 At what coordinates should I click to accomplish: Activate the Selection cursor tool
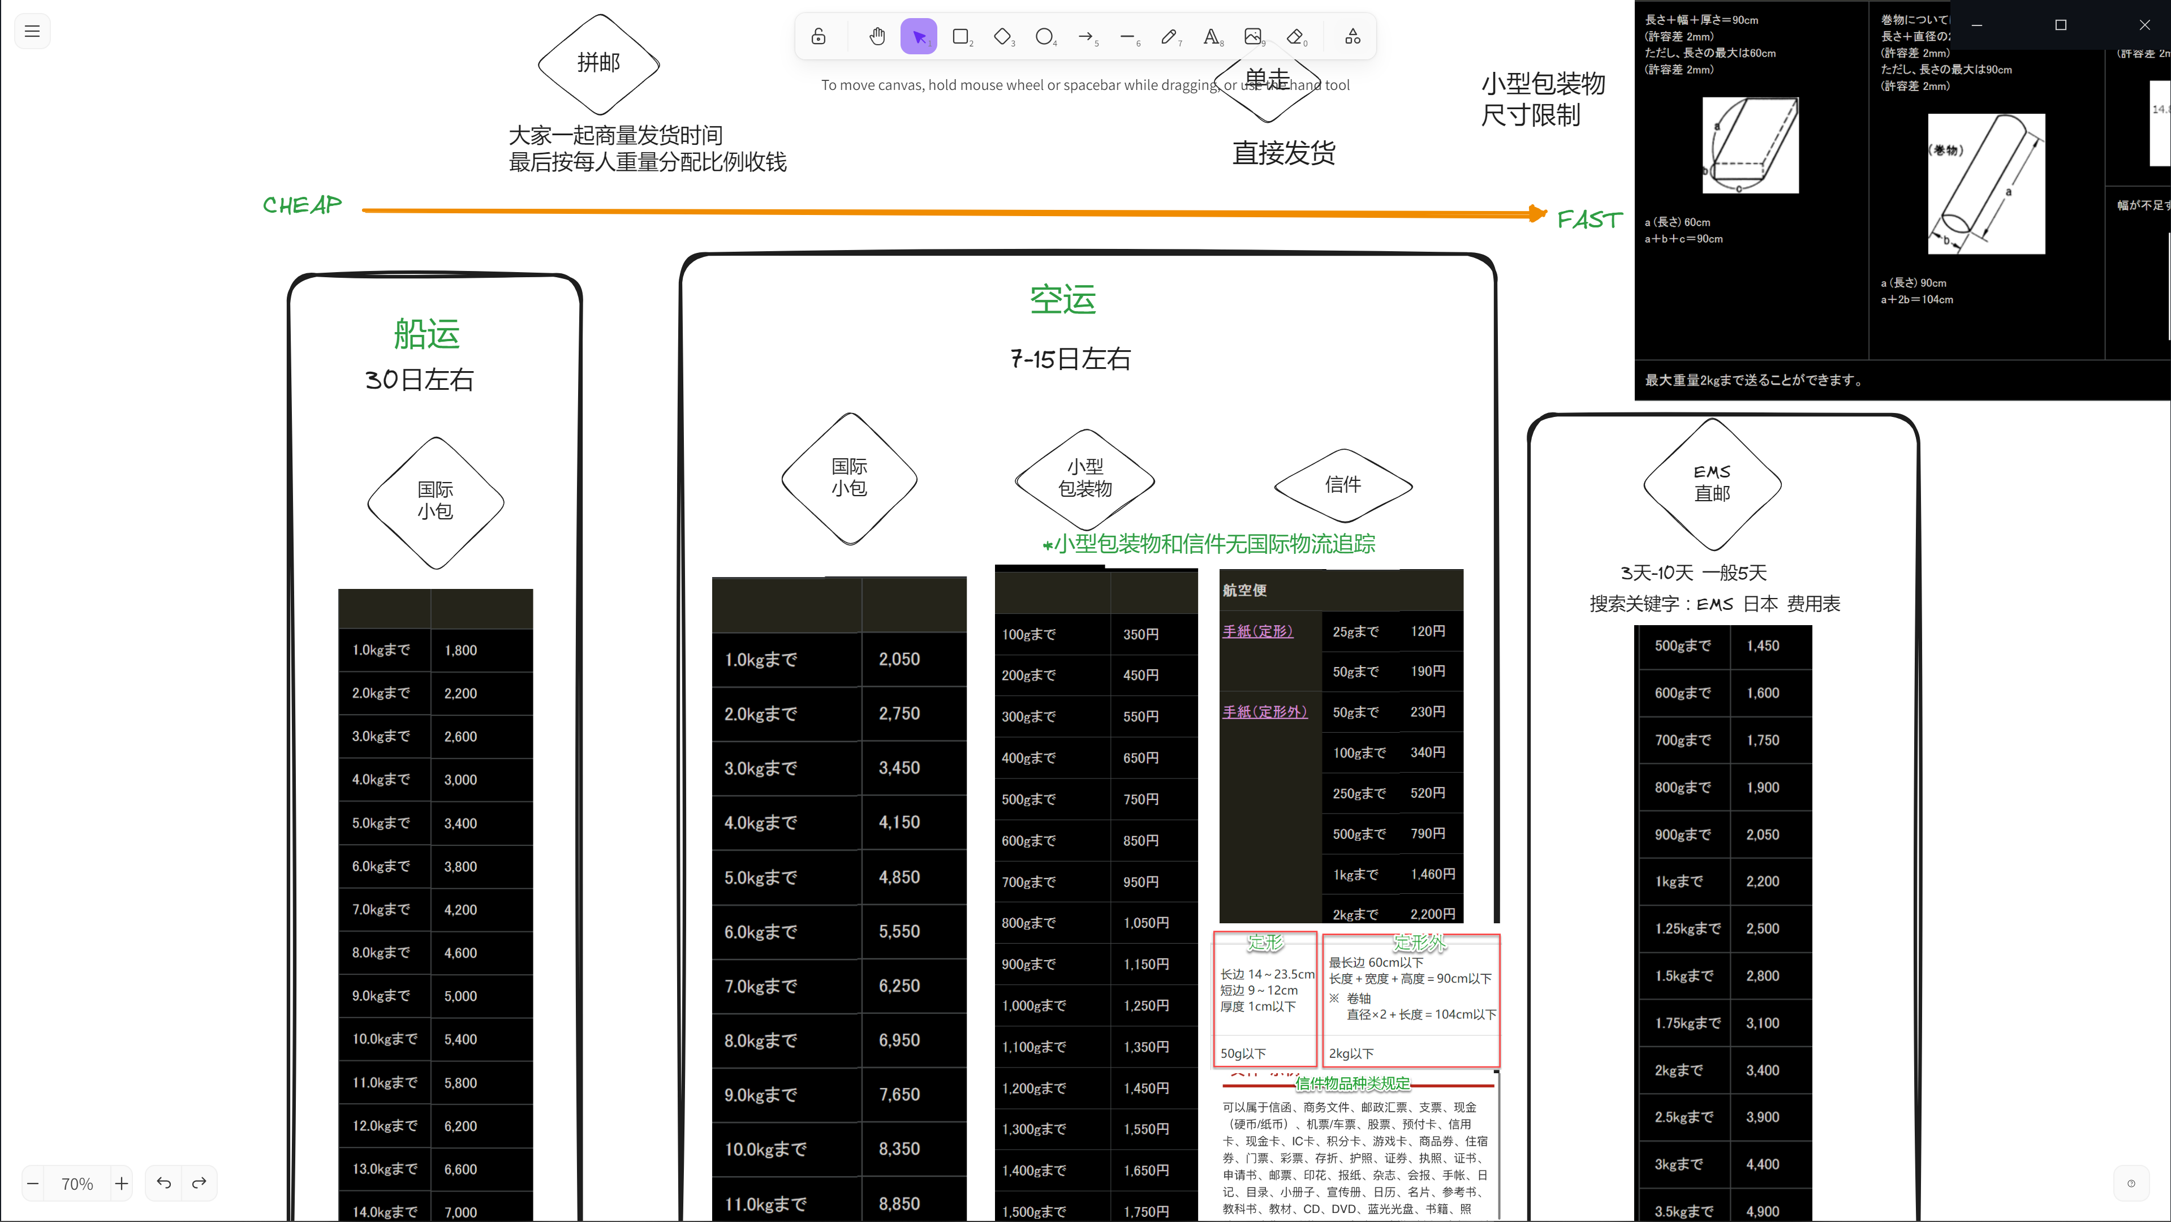[x=919, y=36]
